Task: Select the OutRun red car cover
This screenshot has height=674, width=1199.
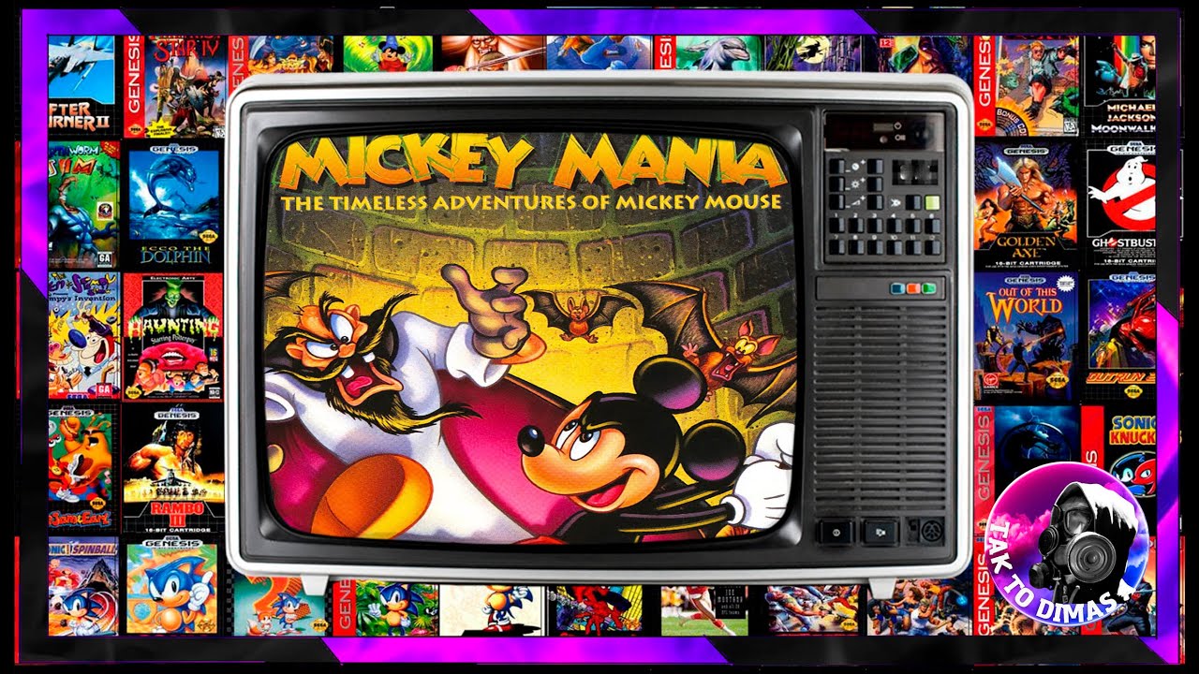Action: (x=1120, y=336)
